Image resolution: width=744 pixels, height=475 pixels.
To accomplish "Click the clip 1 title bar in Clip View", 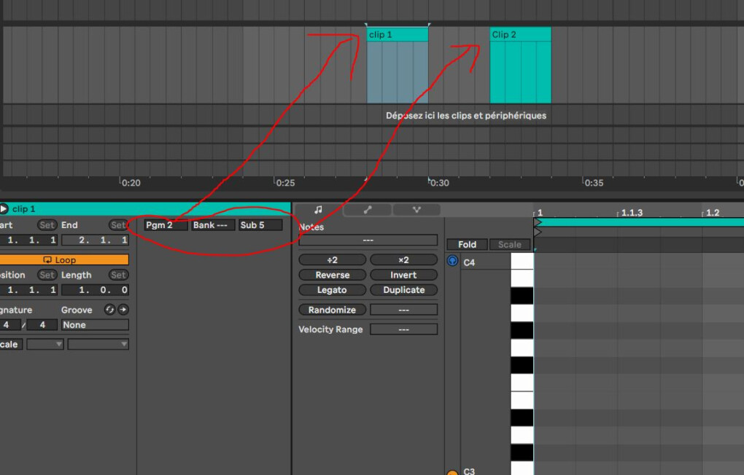I will click(145, 209).
